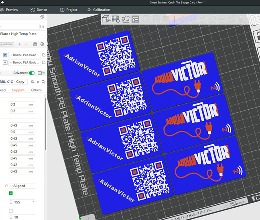Open filament 2 Bambu PLA Basic dropdown
Viewport: 260px width, 220px height.
(x=24, y=55)
